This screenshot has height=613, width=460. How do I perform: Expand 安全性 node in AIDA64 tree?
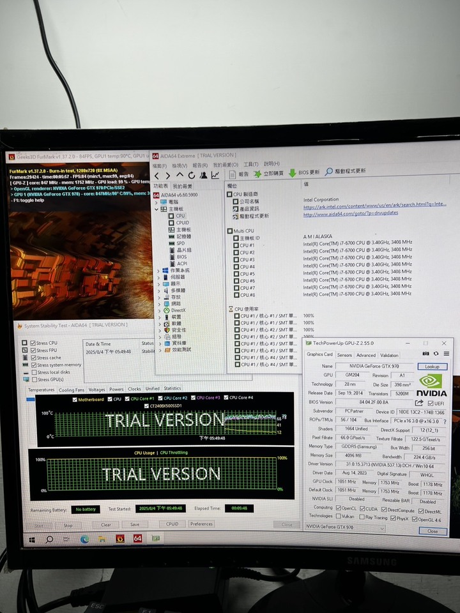(160, 330)
